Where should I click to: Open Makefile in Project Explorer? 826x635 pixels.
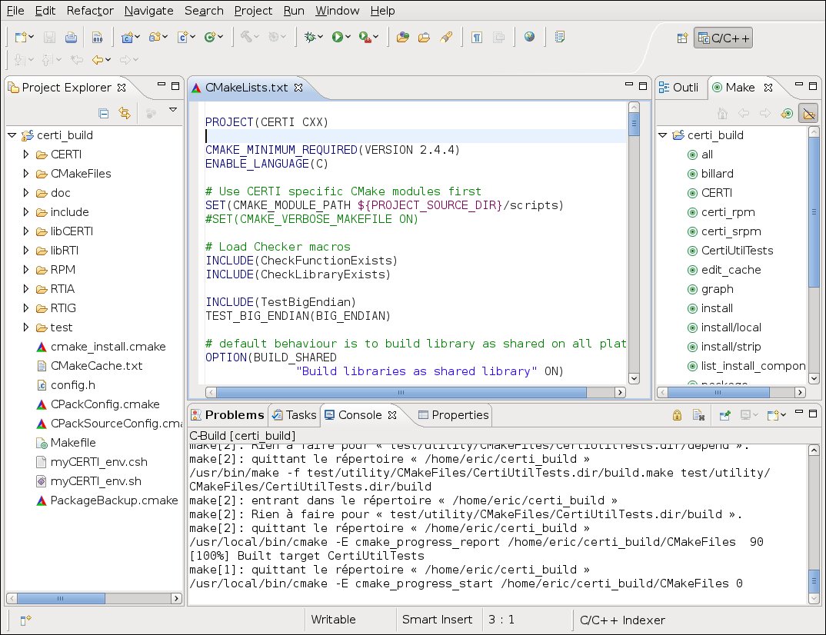73,443
